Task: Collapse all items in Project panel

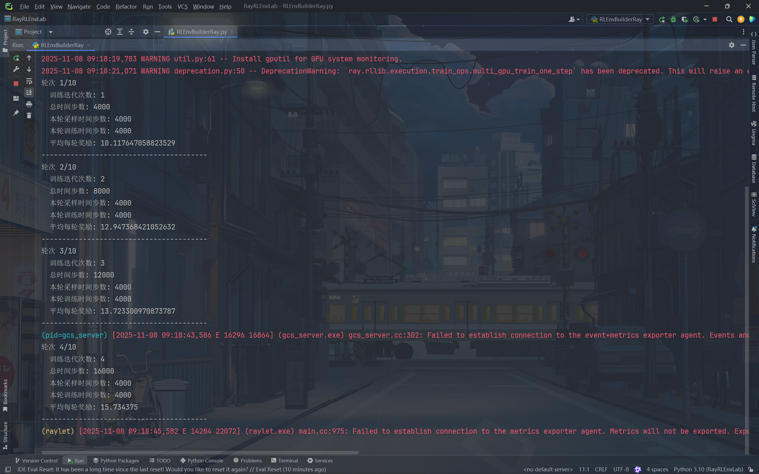Action: 131,32
